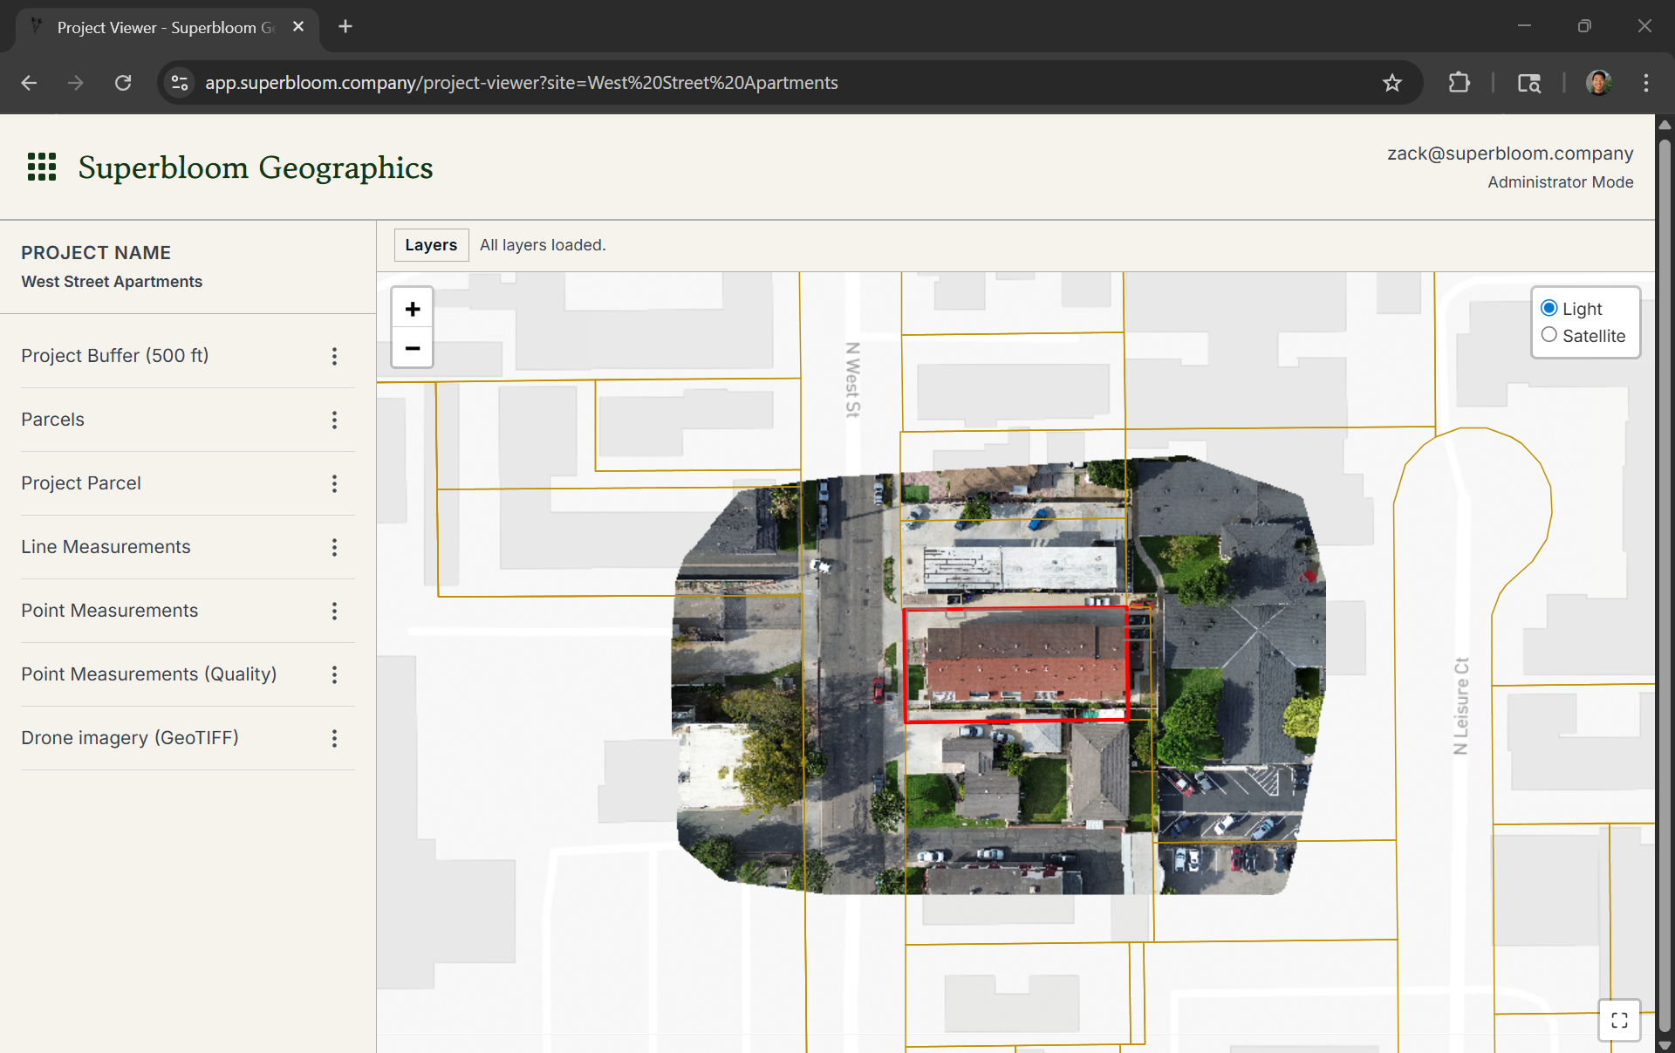Expand Drone imagery layer options

pos(334,739)
